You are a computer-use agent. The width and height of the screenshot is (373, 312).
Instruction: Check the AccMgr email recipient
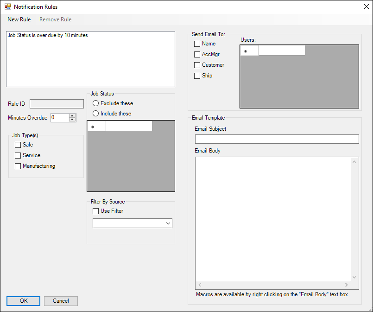[x=197, y=55]
